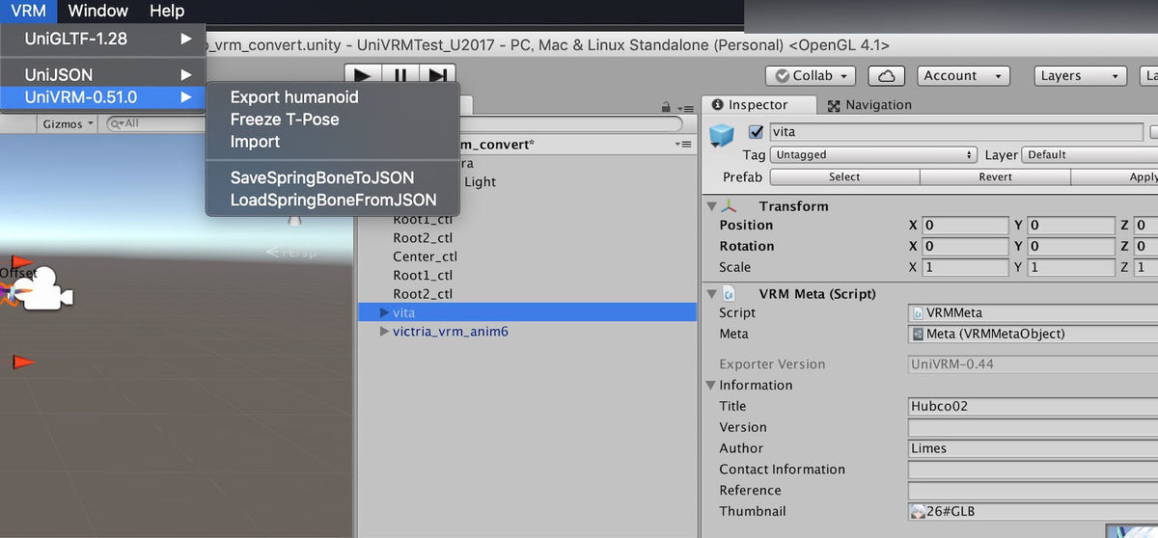Open the Layers dropdown
This screenshot has height=538, width=1158.
pos(1080,75)
